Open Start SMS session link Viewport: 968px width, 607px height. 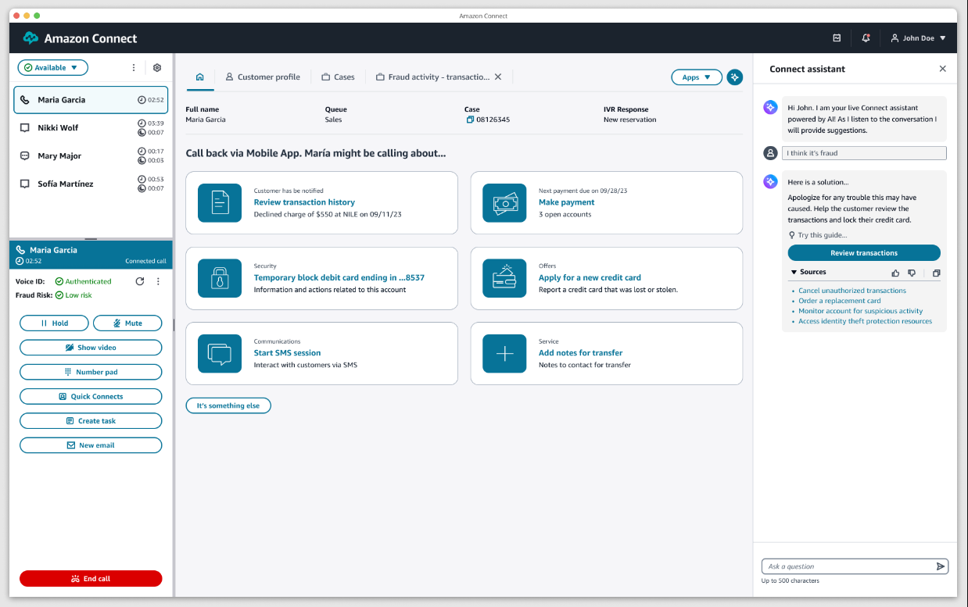click(x=287, y=353)
